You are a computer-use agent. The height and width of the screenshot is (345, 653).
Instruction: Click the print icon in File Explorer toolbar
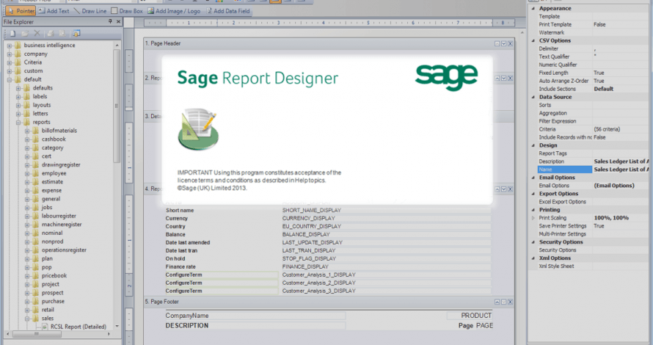(x=51, y=33)
